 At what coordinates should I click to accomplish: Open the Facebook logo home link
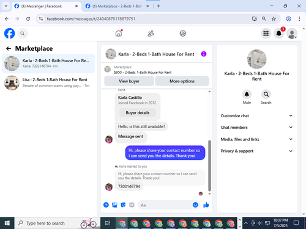(9, 34)
